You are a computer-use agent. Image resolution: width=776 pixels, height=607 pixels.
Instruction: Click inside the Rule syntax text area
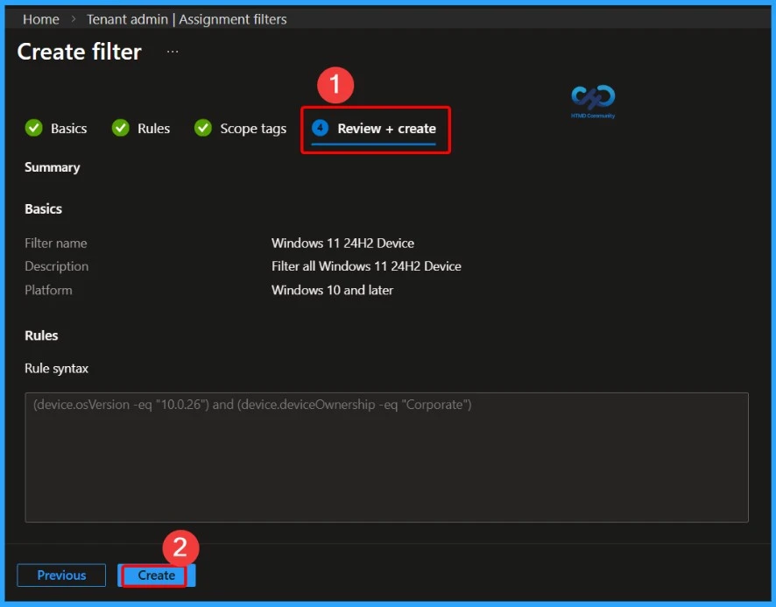point(385,455)
